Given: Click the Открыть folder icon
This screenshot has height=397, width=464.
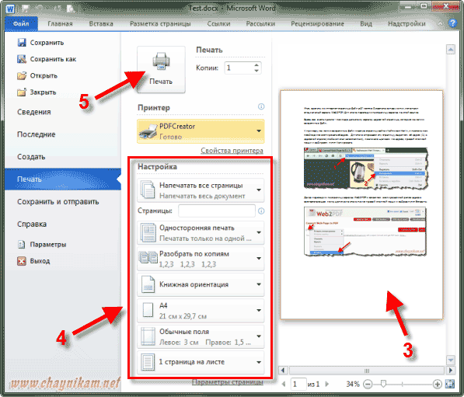Looking at the screenshot, I should click(22, 75).
